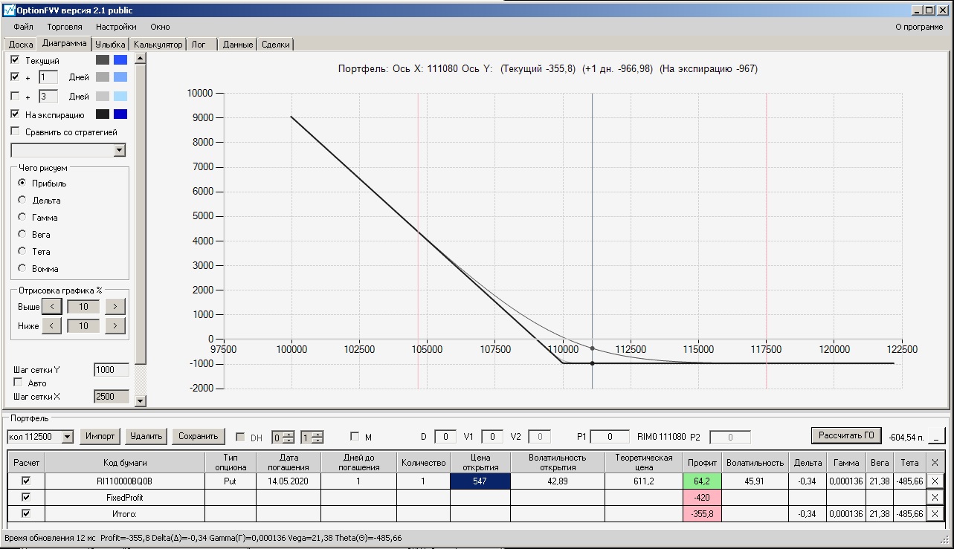954x549 pixels.
Task: Click the D input field
Action: click(445, 437)
